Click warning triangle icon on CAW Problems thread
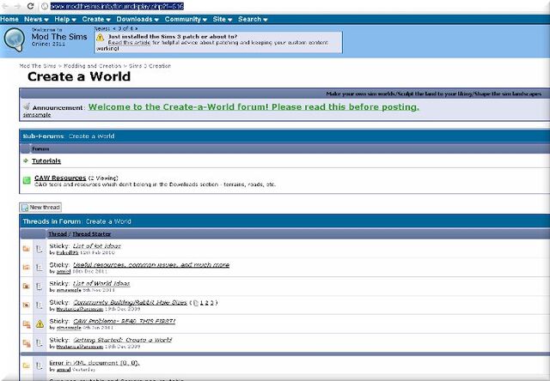The height and width of the screenshot is (381, 550). pos(40,324)
